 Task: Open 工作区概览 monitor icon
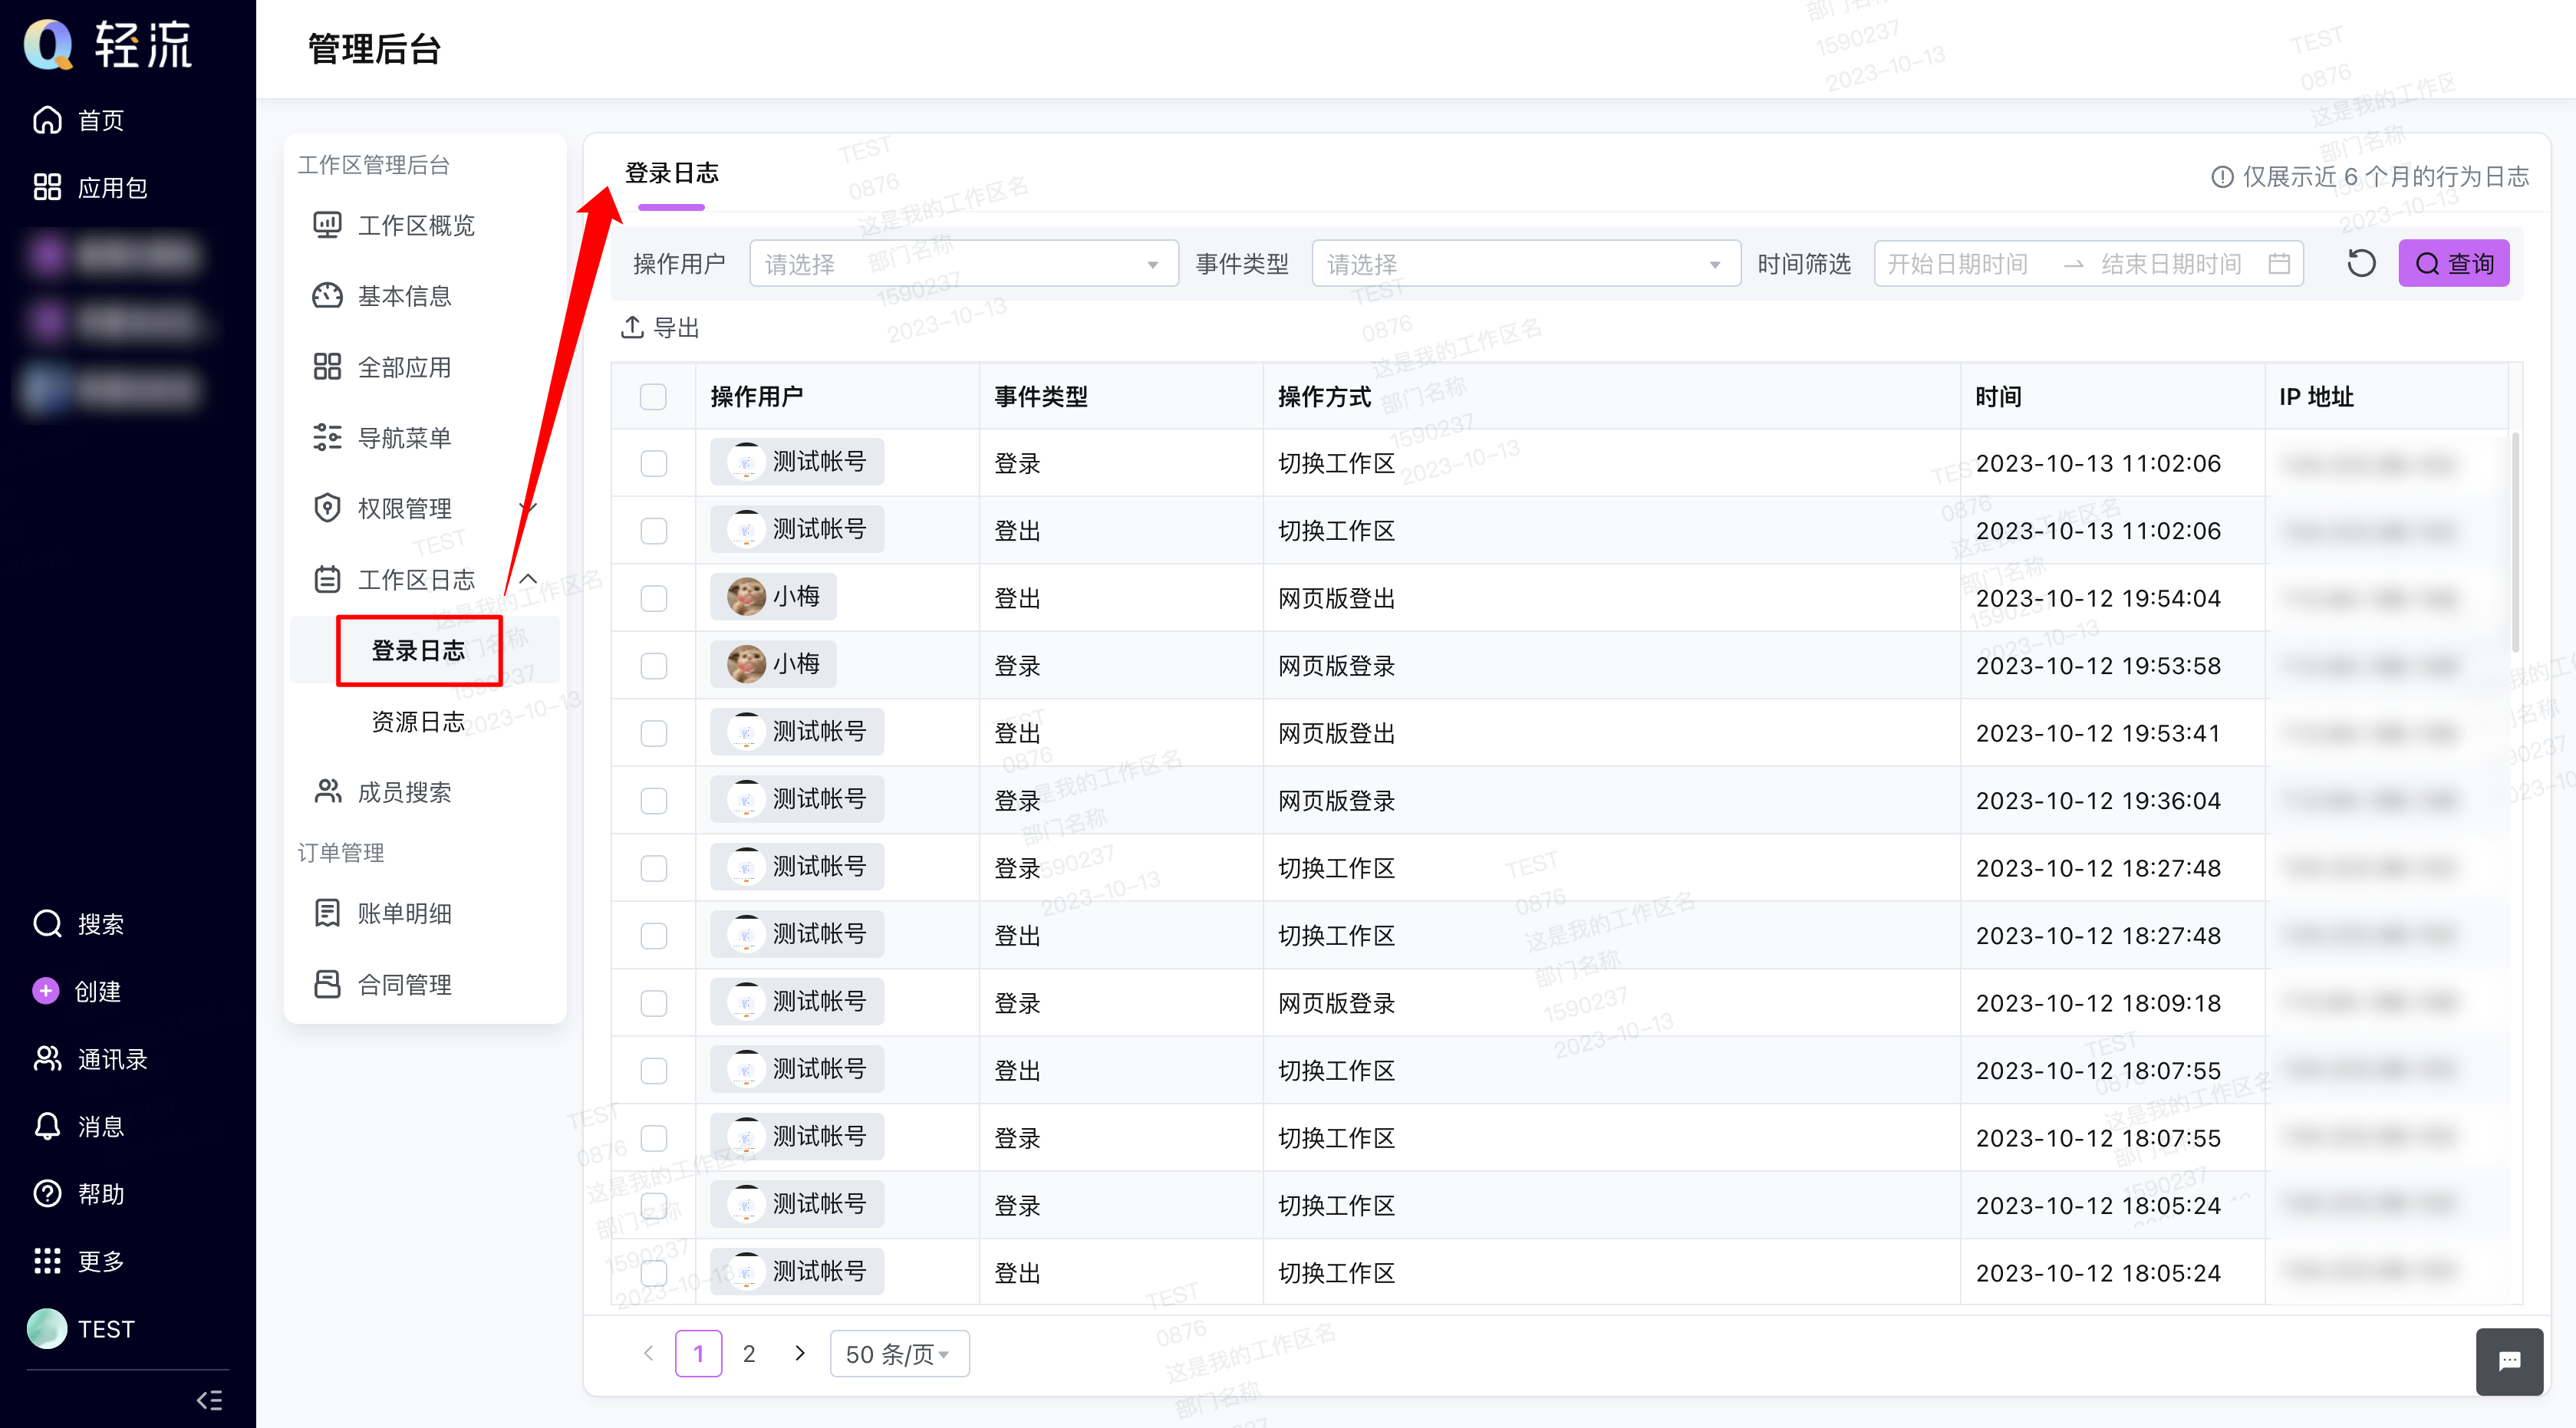pyautogui.click(x=327, y=225)
